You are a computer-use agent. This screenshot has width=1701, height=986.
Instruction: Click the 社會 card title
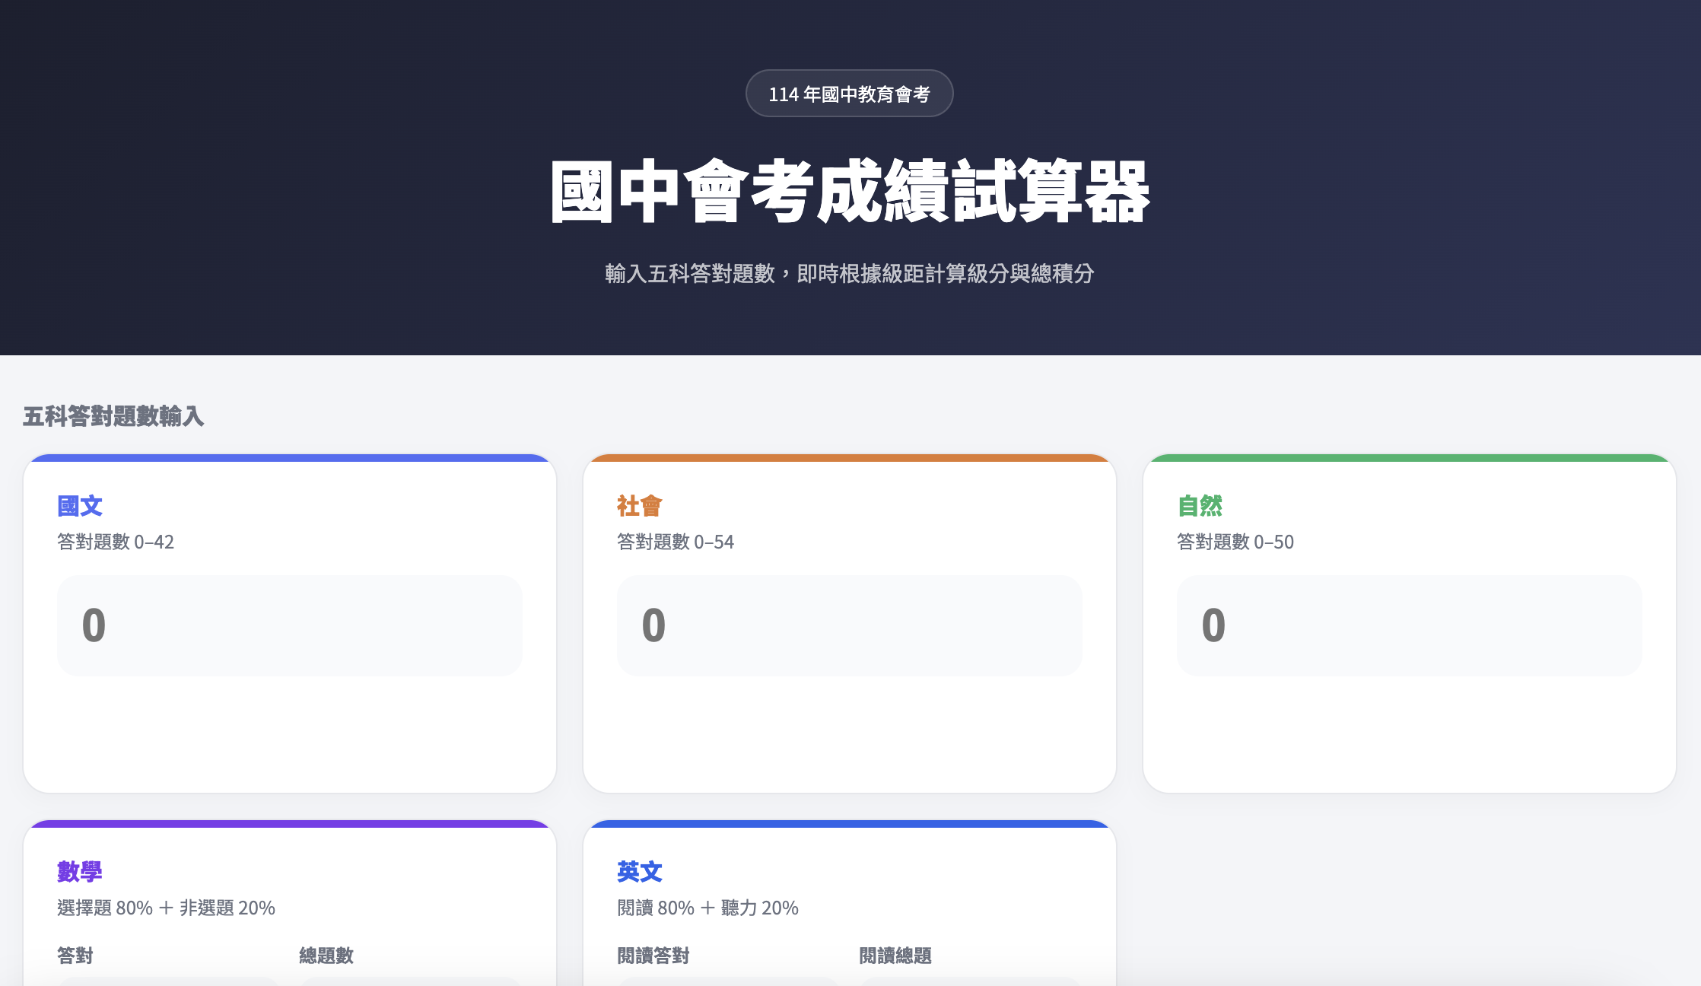click(x=640, y=506)
